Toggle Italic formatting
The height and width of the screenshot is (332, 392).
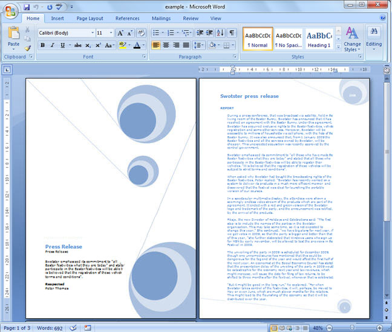(53, 45)
